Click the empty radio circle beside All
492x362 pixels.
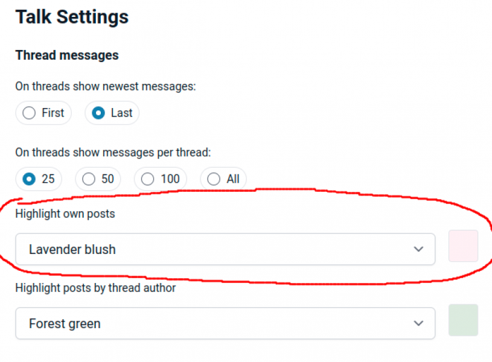[214, 179]
